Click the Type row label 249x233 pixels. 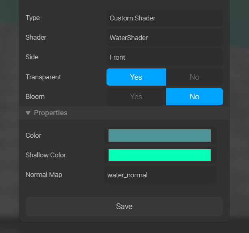(32, 18)
